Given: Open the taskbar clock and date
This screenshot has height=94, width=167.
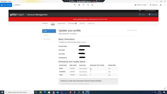Looking at the screenshot, I should click(x=159, y=92).
